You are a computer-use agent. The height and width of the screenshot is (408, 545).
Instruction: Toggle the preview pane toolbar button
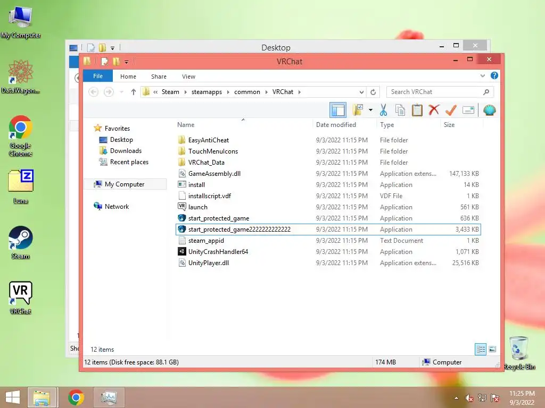point(338,110)
